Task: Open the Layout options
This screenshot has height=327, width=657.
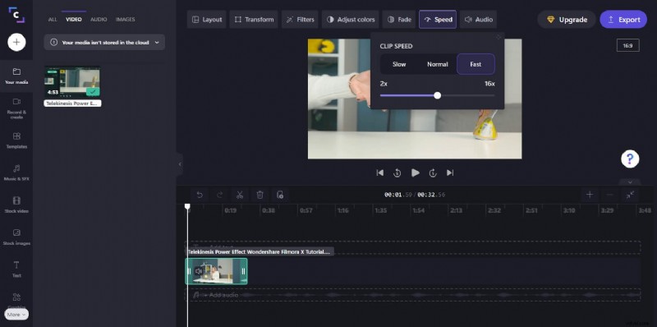Action: click(207, 19)
